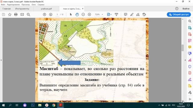The height and width of the screenshot is (108, 193).
Task: Open Google Chrome from the taskbar
Action: pos(54,105)
